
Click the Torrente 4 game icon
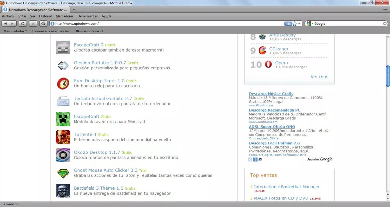(63, 137)
